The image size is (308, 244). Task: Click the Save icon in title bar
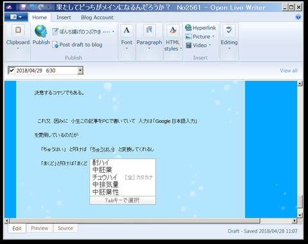[x=24, y=7]
